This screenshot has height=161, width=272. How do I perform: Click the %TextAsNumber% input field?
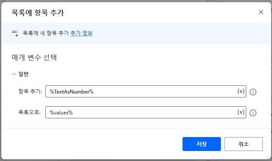click(x=146, y=91)
